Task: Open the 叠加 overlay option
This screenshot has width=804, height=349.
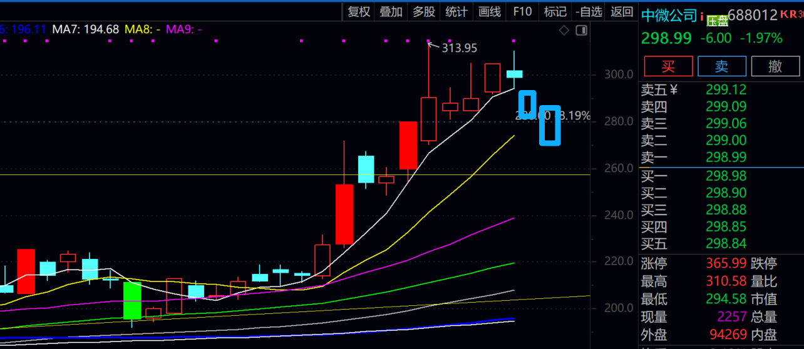Action: pyautogui.click(x=391, y=11)
